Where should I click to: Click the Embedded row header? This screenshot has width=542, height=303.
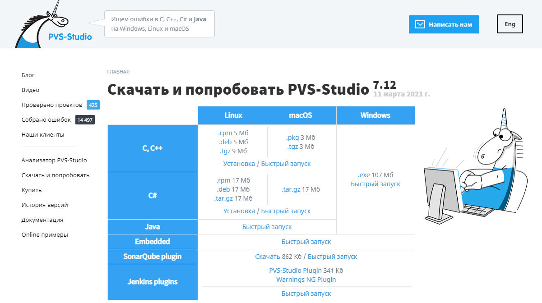click(x=153, y=242)
